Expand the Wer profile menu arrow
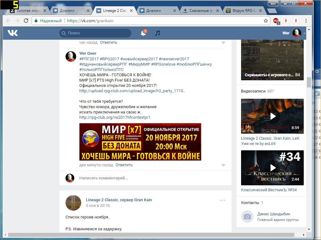The height and width of the screenshot is (240, 321). click(x=305, y=33)
